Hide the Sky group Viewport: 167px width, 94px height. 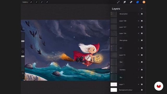click(142, 77)
